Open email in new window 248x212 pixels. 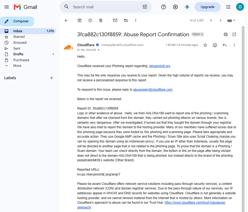pyautogui.click(x=234, y=34)
